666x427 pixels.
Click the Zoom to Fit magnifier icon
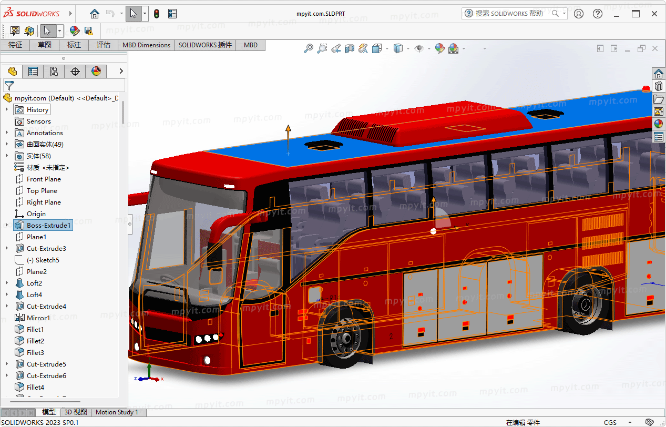pyautogui.click(x=309, y=48)
